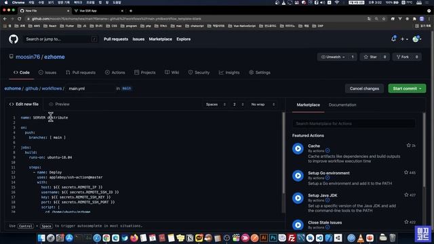This screenshot has height=244, width=434.
Task: Select the sidebar Marketplace tab
Action: click(308, 105)
